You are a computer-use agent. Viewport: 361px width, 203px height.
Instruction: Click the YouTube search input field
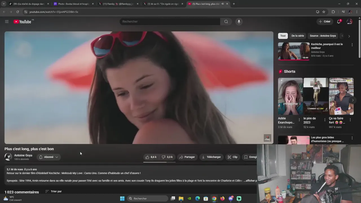170,21
